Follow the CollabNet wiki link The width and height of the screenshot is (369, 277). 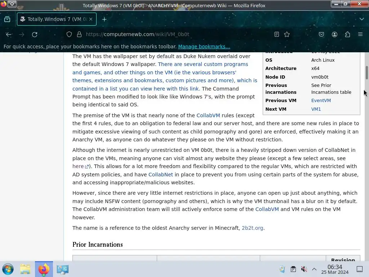tap(161, 175)
